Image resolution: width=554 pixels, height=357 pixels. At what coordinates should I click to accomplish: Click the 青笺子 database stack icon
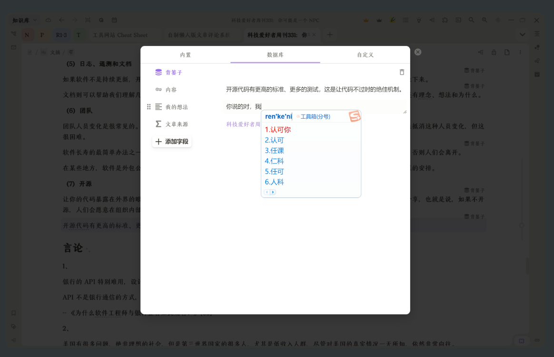tap(158, 72)
